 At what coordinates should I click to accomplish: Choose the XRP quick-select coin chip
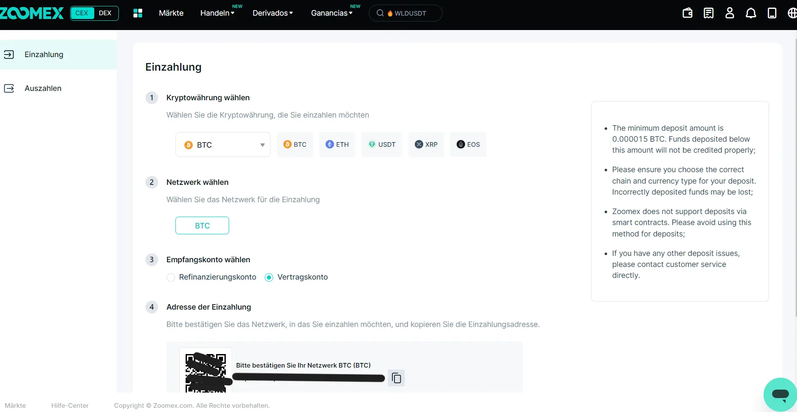[x=426, y=145]
